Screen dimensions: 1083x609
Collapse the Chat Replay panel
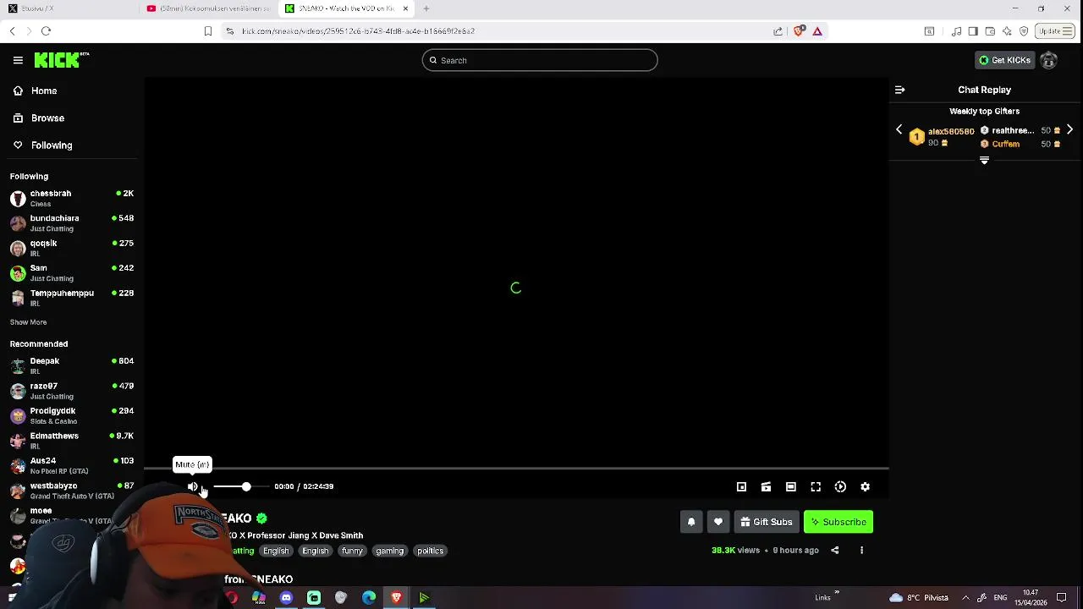[900, 90]
